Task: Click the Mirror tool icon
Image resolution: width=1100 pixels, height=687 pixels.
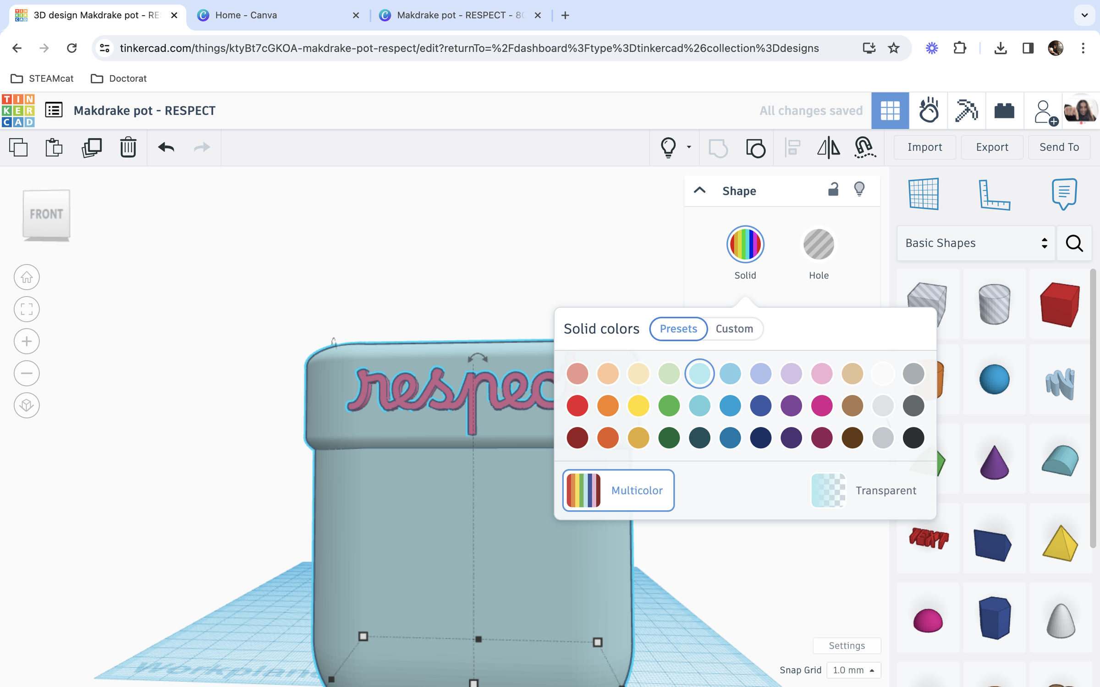Action: (828, 147)
